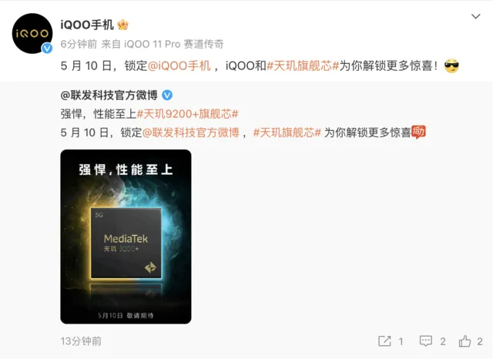Like the post with the thumbs-up icon
The width and height of the screenshot is (493, 359).
tap(464, 341)
